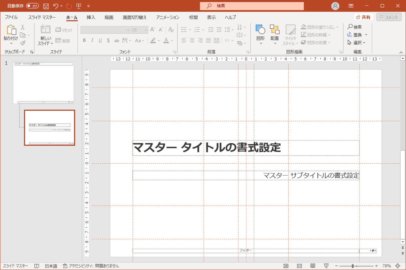Click the account profile icon
This screenshot has height=270, width=406.
click(x=335, y=6)
